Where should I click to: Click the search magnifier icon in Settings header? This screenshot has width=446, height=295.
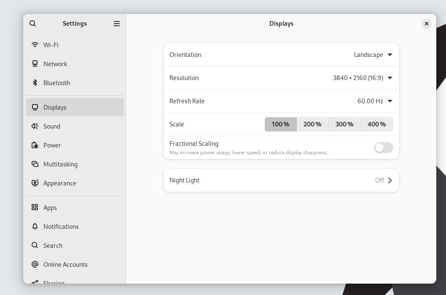[x=33, y=23]
